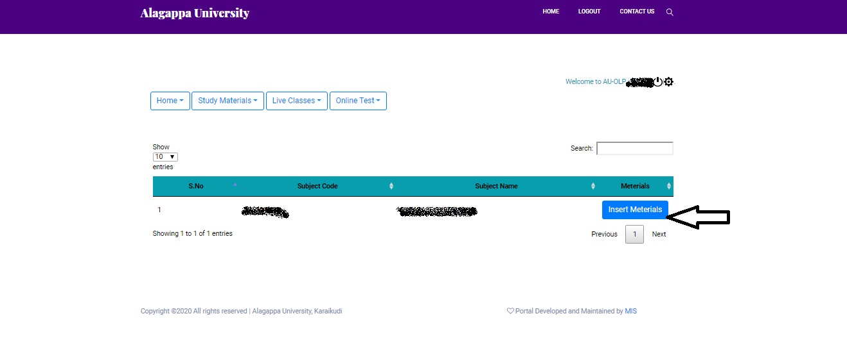Viewport: 847px width, 341px height.
Task: Click the Subject Code column header
Action: 317,186
